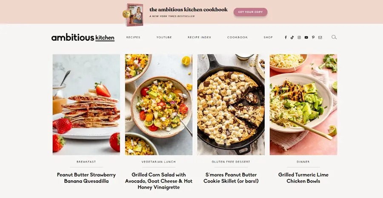Viewport: 383px width, 198px height.
Task: Select the Grilled Turmeric Lime Chicken Bowls photo
Action: [303, 105]
